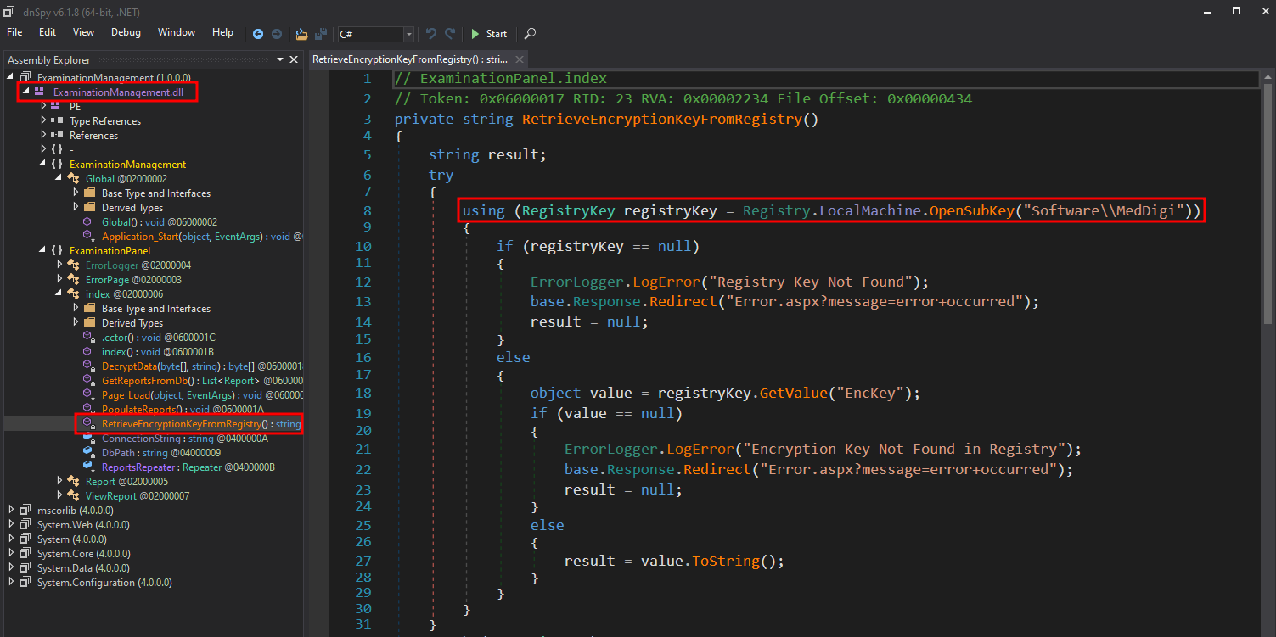Open the View menu
Viewport: 1276px width, 637px height.
[x=83, y=32]
